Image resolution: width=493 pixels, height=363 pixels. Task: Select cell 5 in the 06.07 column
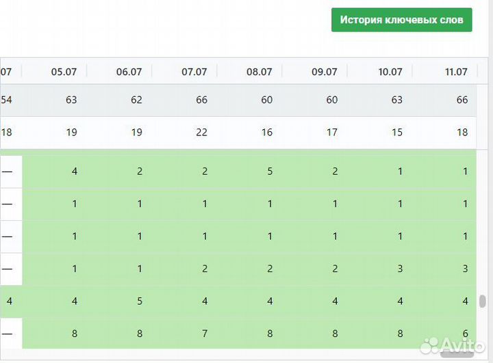point(140,301)
